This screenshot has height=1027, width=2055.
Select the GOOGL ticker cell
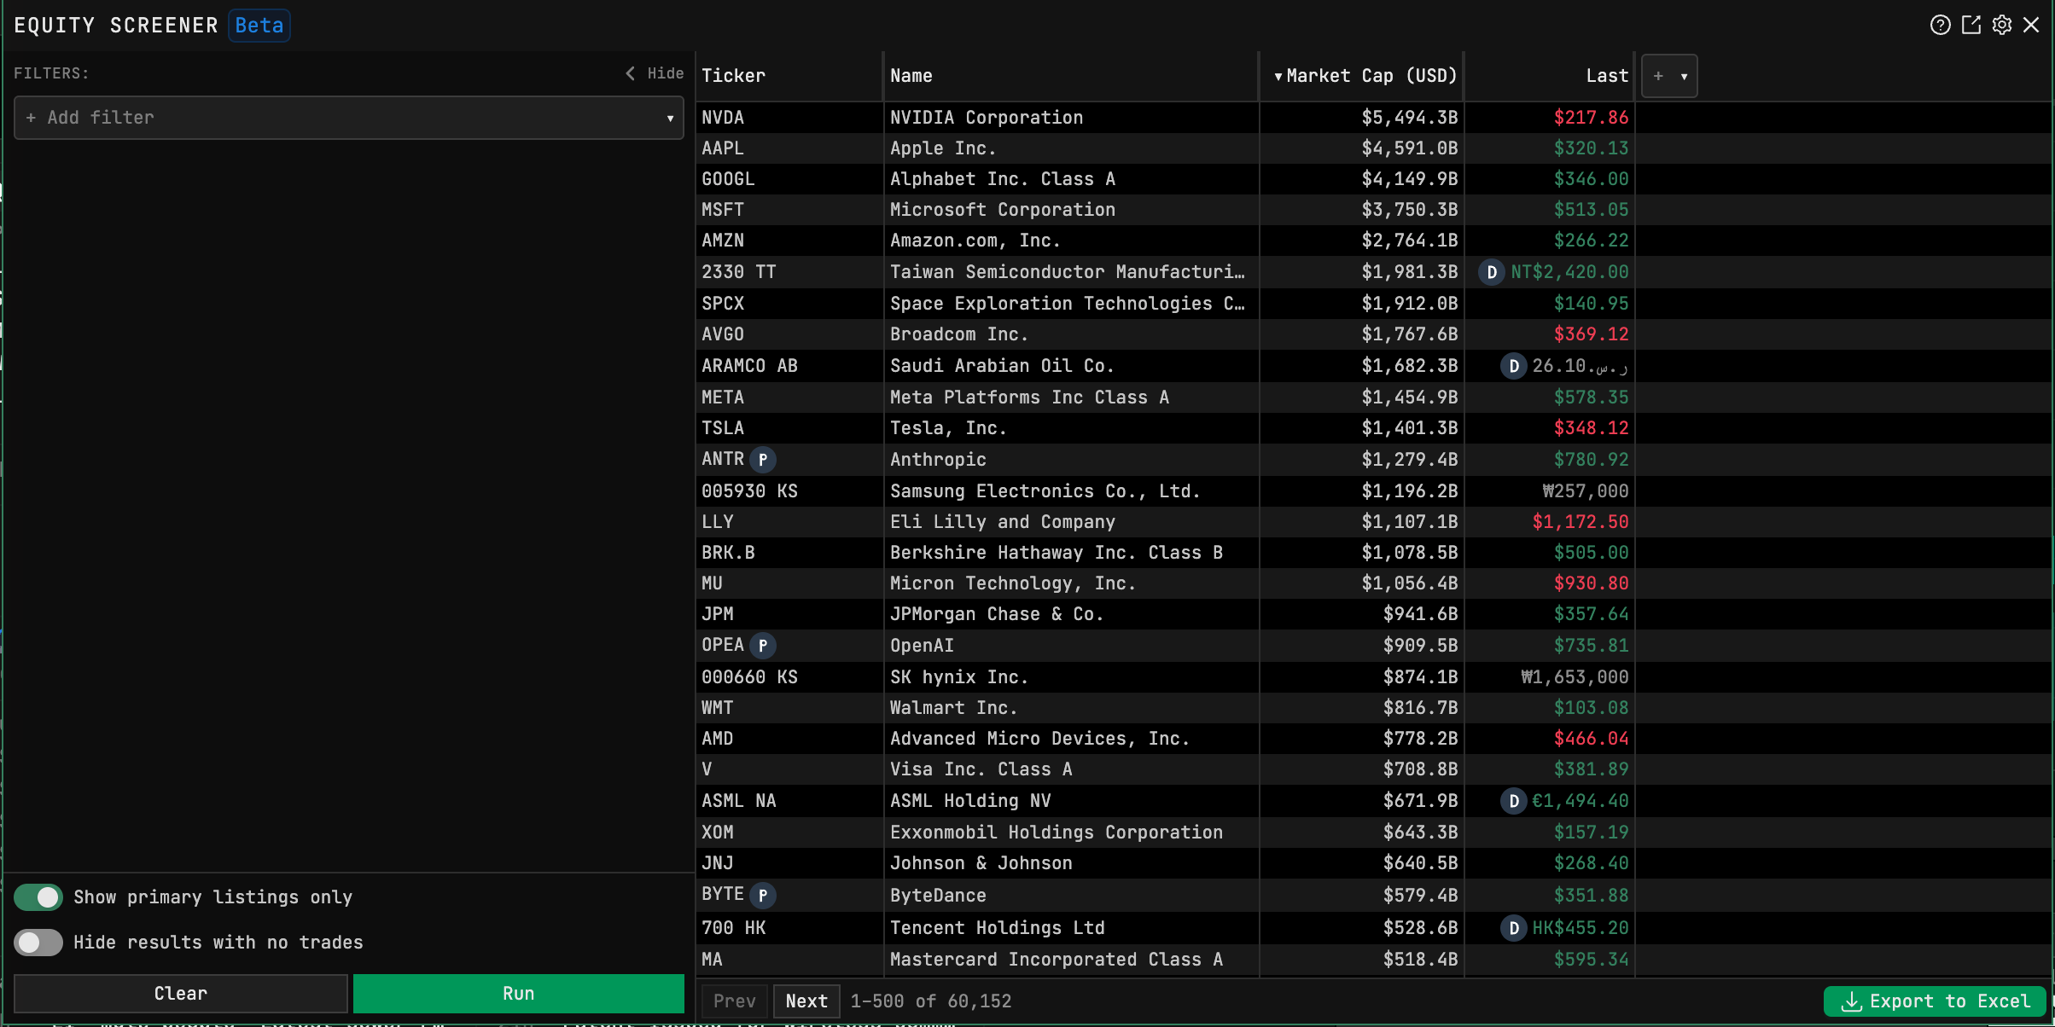(789, 179)
